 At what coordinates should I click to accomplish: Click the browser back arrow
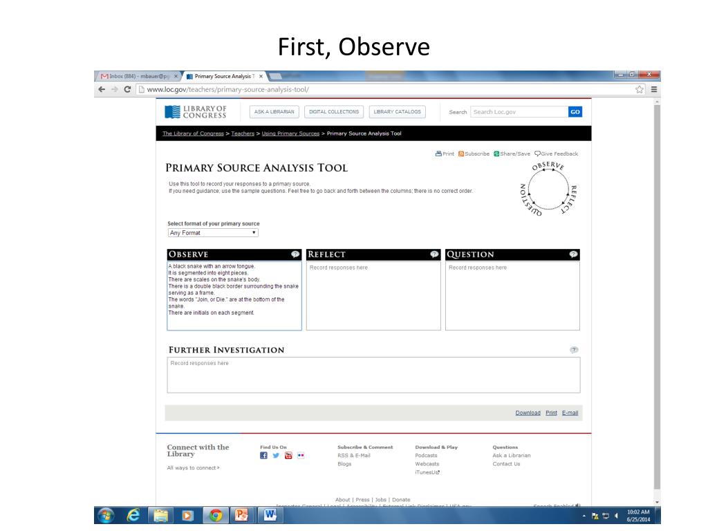(x=102, y=89)
